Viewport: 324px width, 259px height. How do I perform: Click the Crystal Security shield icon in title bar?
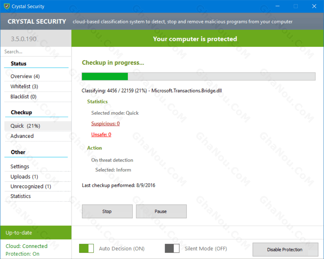pos(6,6)
